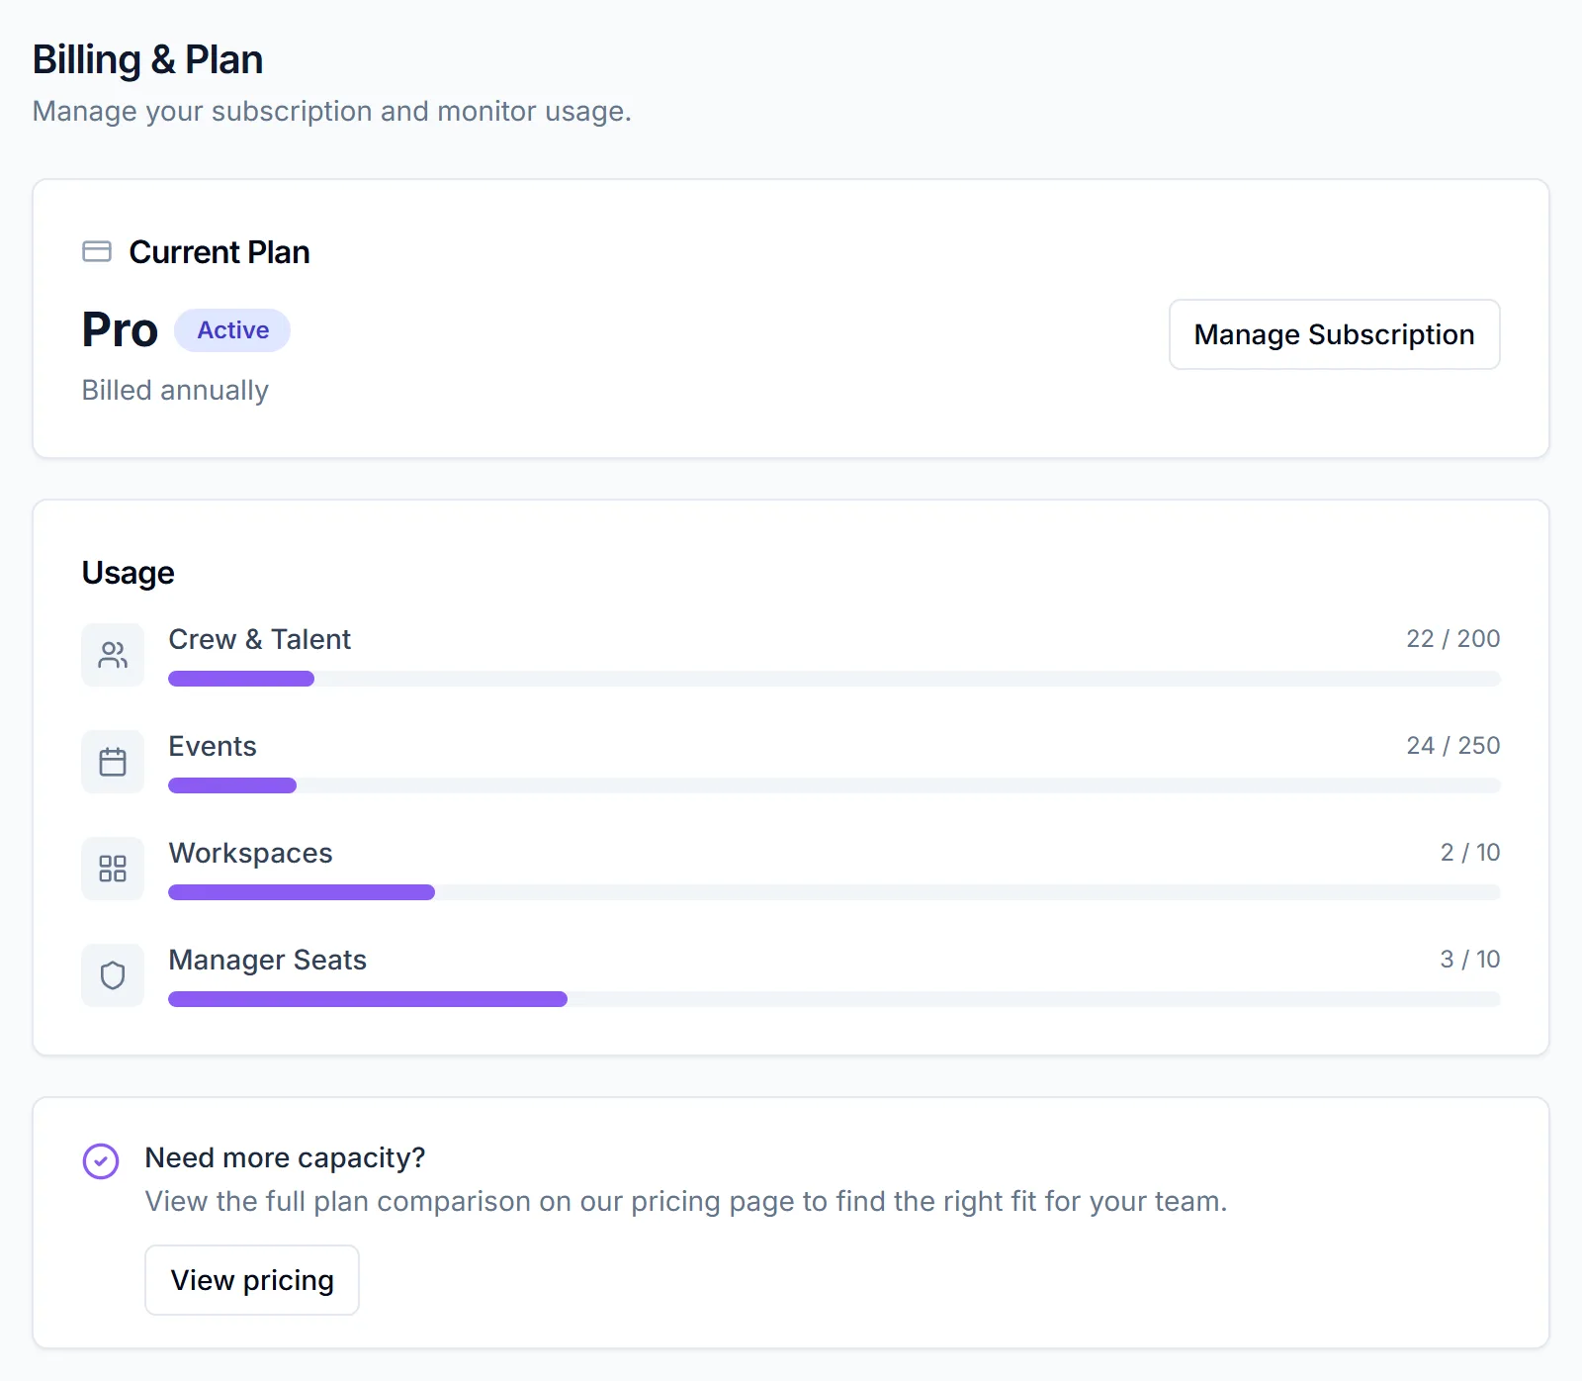This screenshot has width=1582, height=1381.
Task: Click the Manage your subscription subtitle
Action: pyautogui.click(x=331, y=111)
